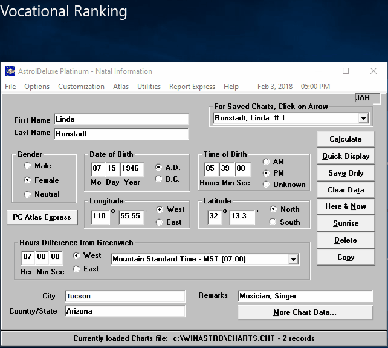Select B.C. era for birth date
The image size is (388, 348).
click(158, 179)
